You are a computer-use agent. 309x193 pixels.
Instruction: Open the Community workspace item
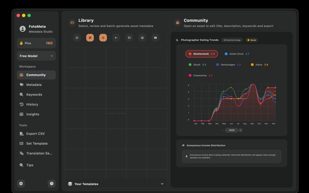(36, 75)
